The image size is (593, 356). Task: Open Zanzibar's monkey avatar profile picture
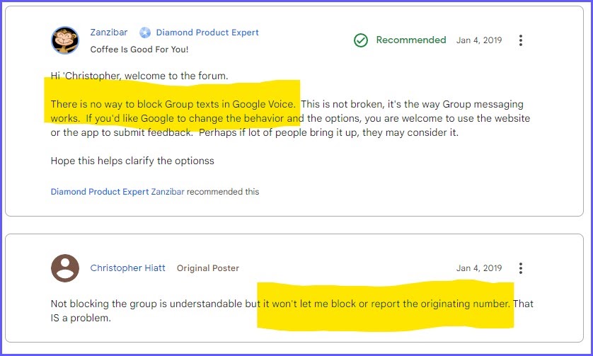tap(65, 40)
